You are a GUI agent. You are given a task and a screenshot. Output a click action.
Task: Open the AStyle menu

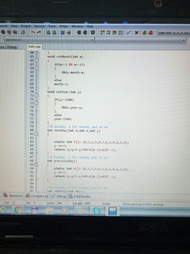63,26
